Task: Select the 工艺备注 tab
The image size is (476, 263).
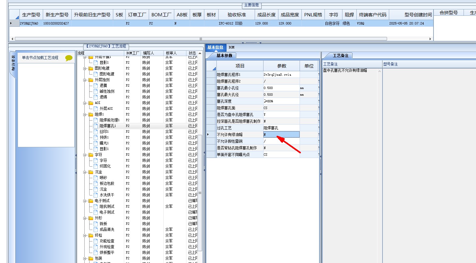Action: click(x=341, y=56)
